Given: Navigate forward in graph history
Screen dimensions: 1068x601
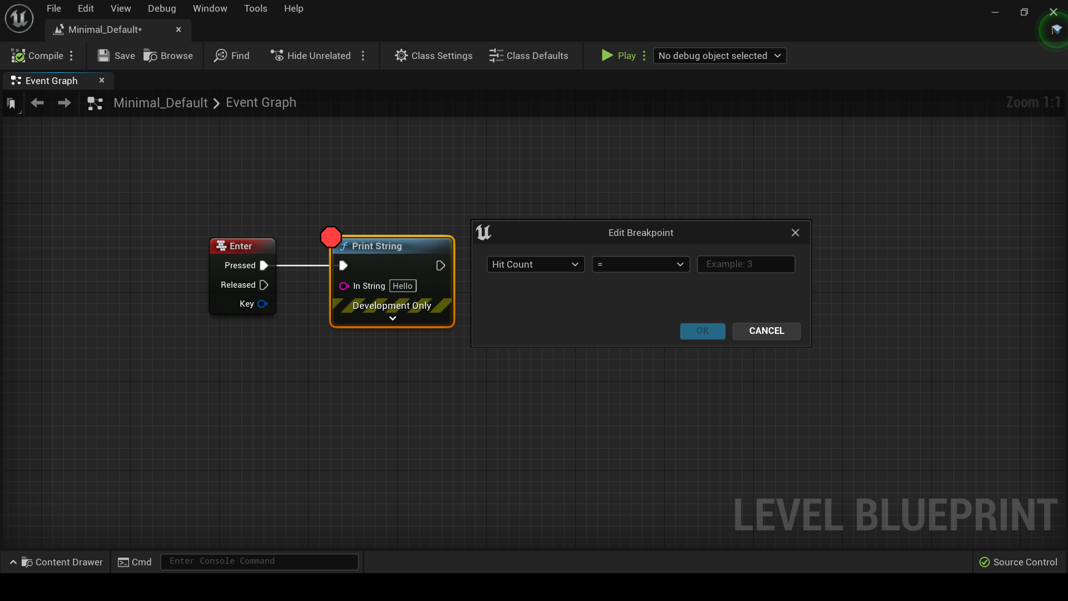Looking at the screenshot, I should click(x=65, y=103).
